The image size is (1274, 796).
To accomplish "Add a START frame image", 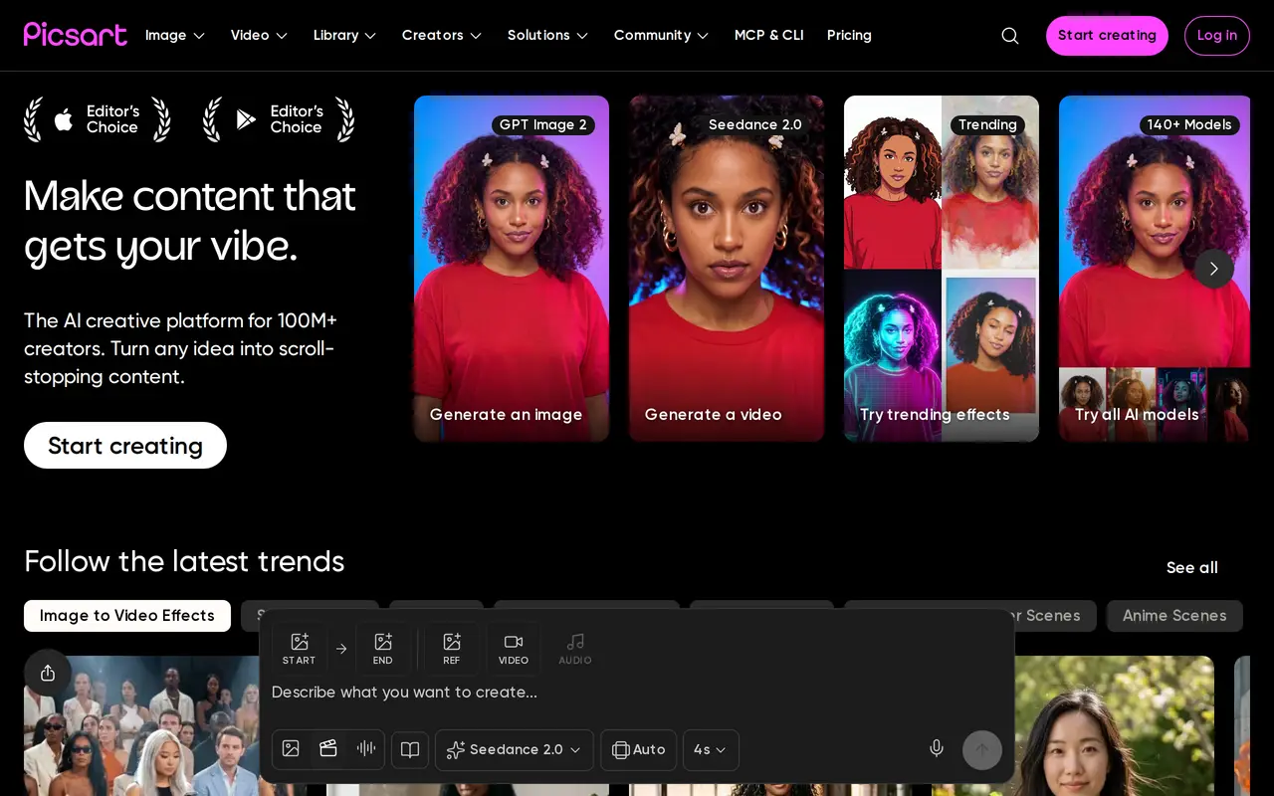I will coord(299,649).
